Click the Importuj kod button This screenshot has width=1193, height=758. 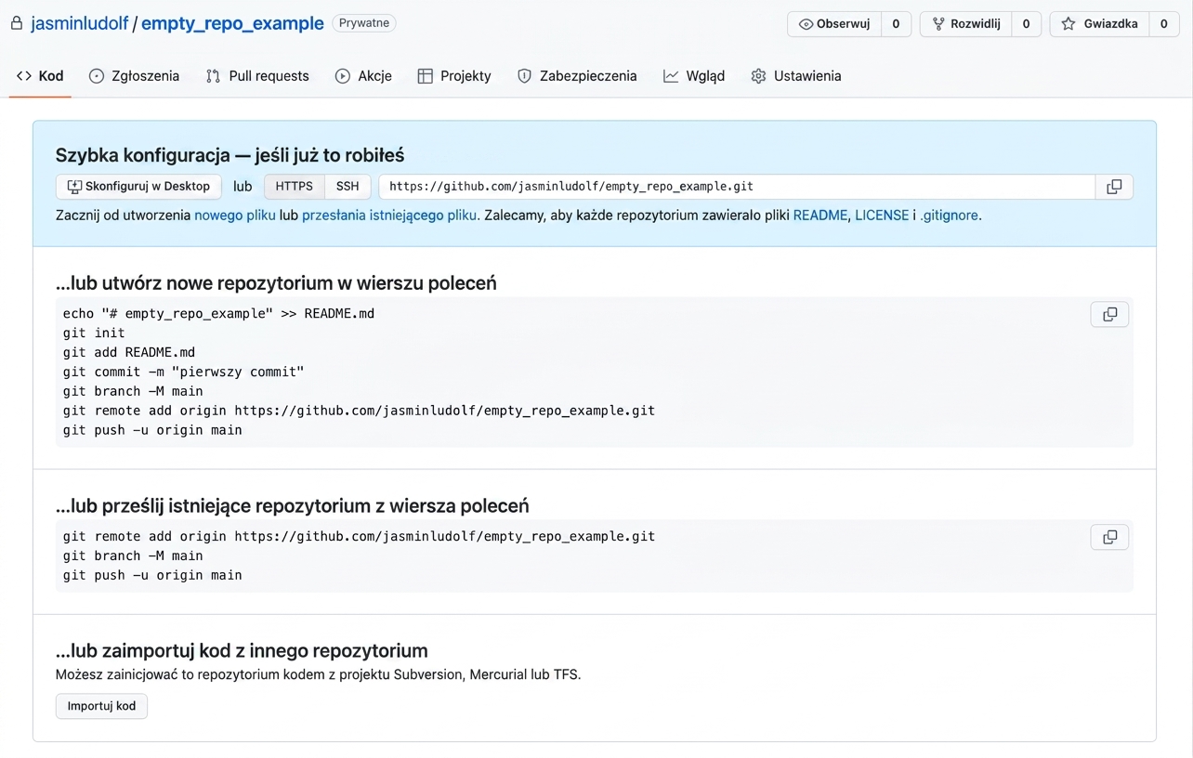[101, 706]
